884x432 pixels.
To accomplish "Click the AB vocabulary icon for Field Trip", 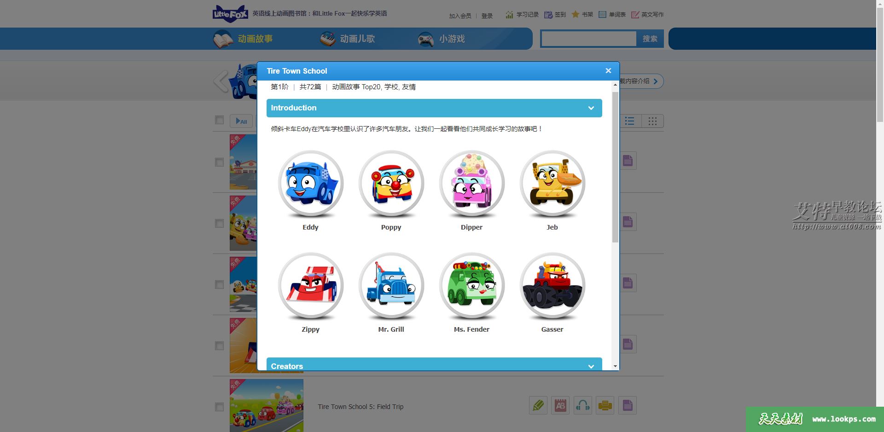I will point(560,405).
